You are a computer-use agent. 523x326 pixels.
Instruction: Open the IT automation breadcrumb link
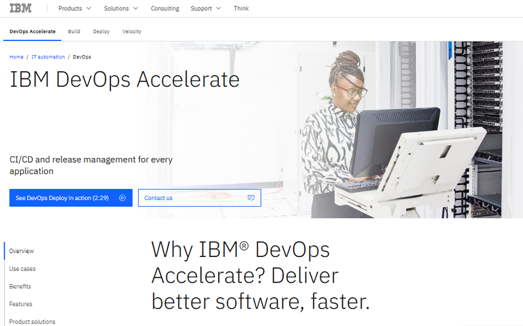(x=48, y=57)
